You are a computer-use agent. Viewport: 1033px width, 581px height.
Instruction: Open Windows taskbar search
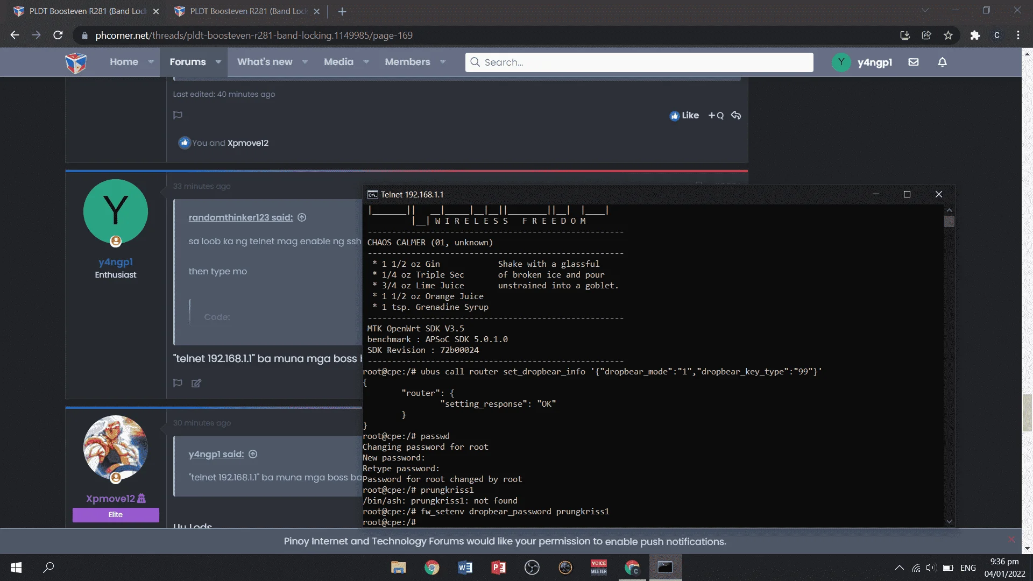click(x=48, y=568)
